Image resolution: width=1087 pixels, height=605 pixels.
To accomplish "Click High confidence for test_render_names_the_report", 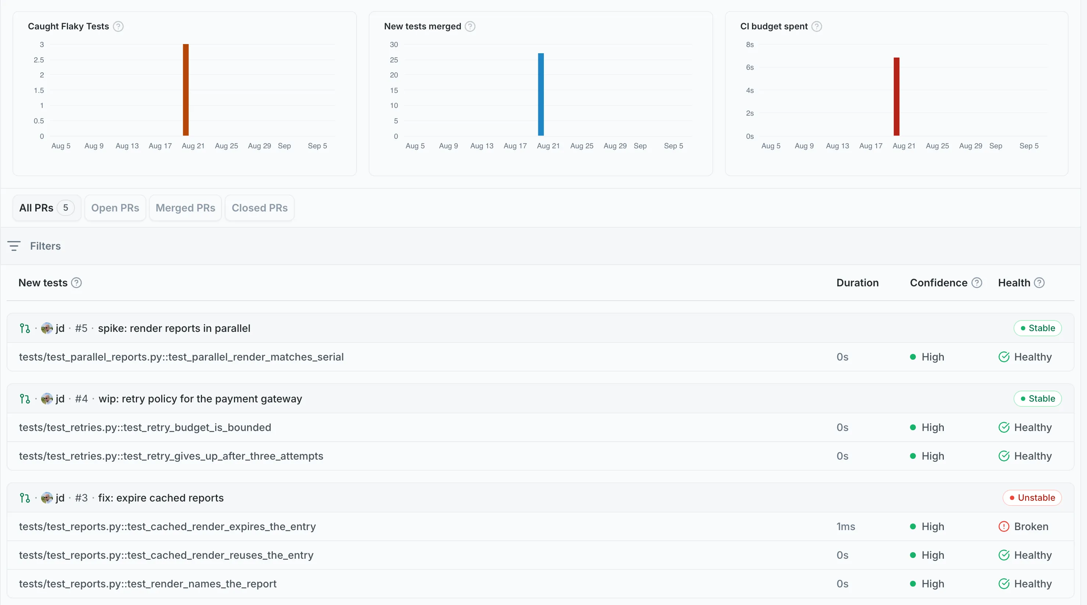I will coord(927,584).
